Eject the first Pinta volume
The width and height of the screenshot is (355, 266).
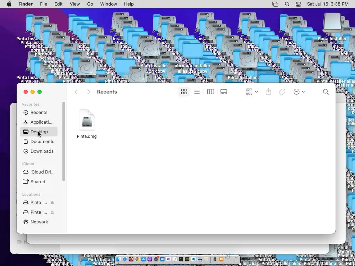point(52,202)
